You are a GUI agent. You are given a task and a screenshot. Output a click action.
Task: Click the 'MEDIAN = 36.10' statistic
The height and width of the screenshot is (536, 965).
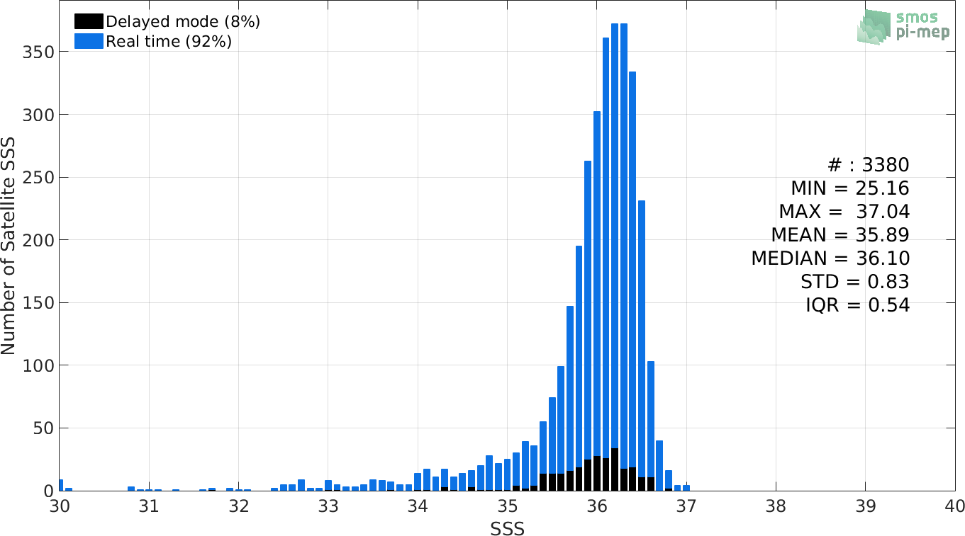[830, 258]
